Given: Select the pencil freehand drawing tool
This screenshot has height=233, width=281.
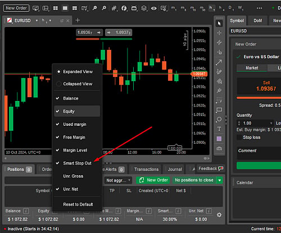Looking at the screenshot, I should coord(219,71).
